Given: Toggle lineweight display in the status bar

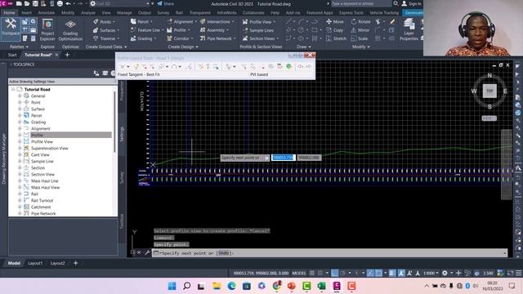Looking at the screenshot, I should tap(392, 273).
